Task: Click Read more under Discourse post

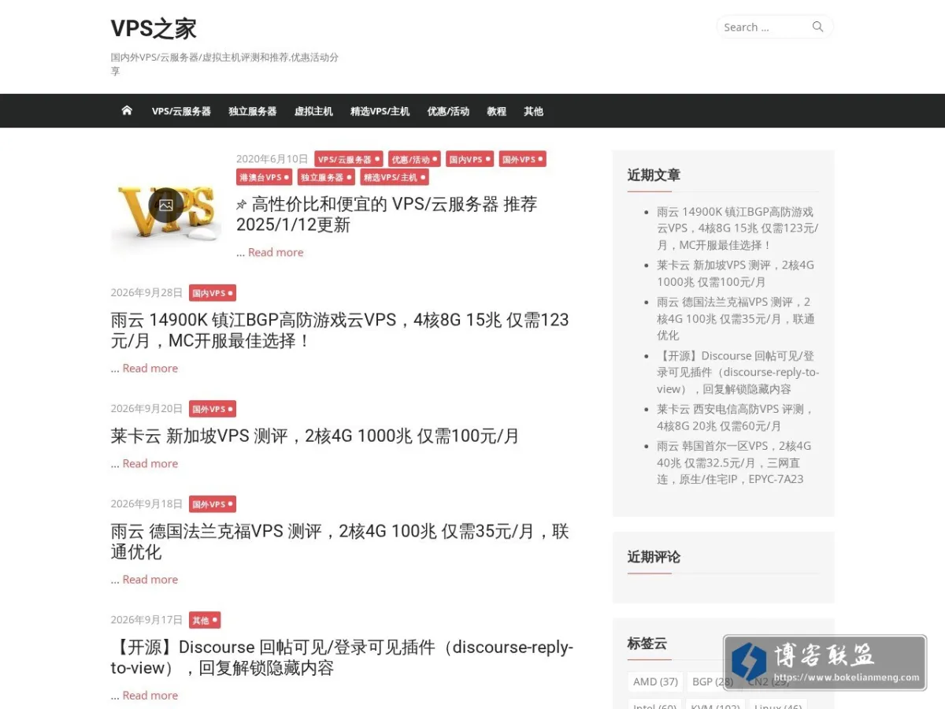Action: coord(150,695)
